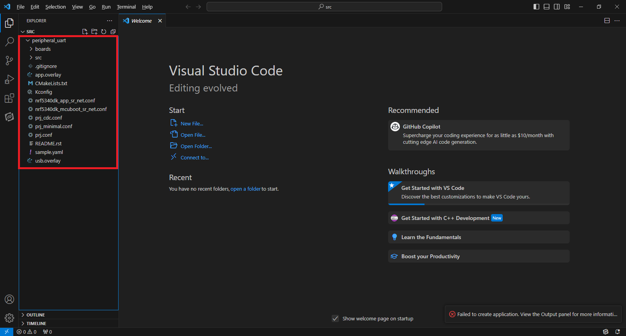Open the Source Control view
Viewport: 626px width, 336px height.
click(x=9, y=60)
